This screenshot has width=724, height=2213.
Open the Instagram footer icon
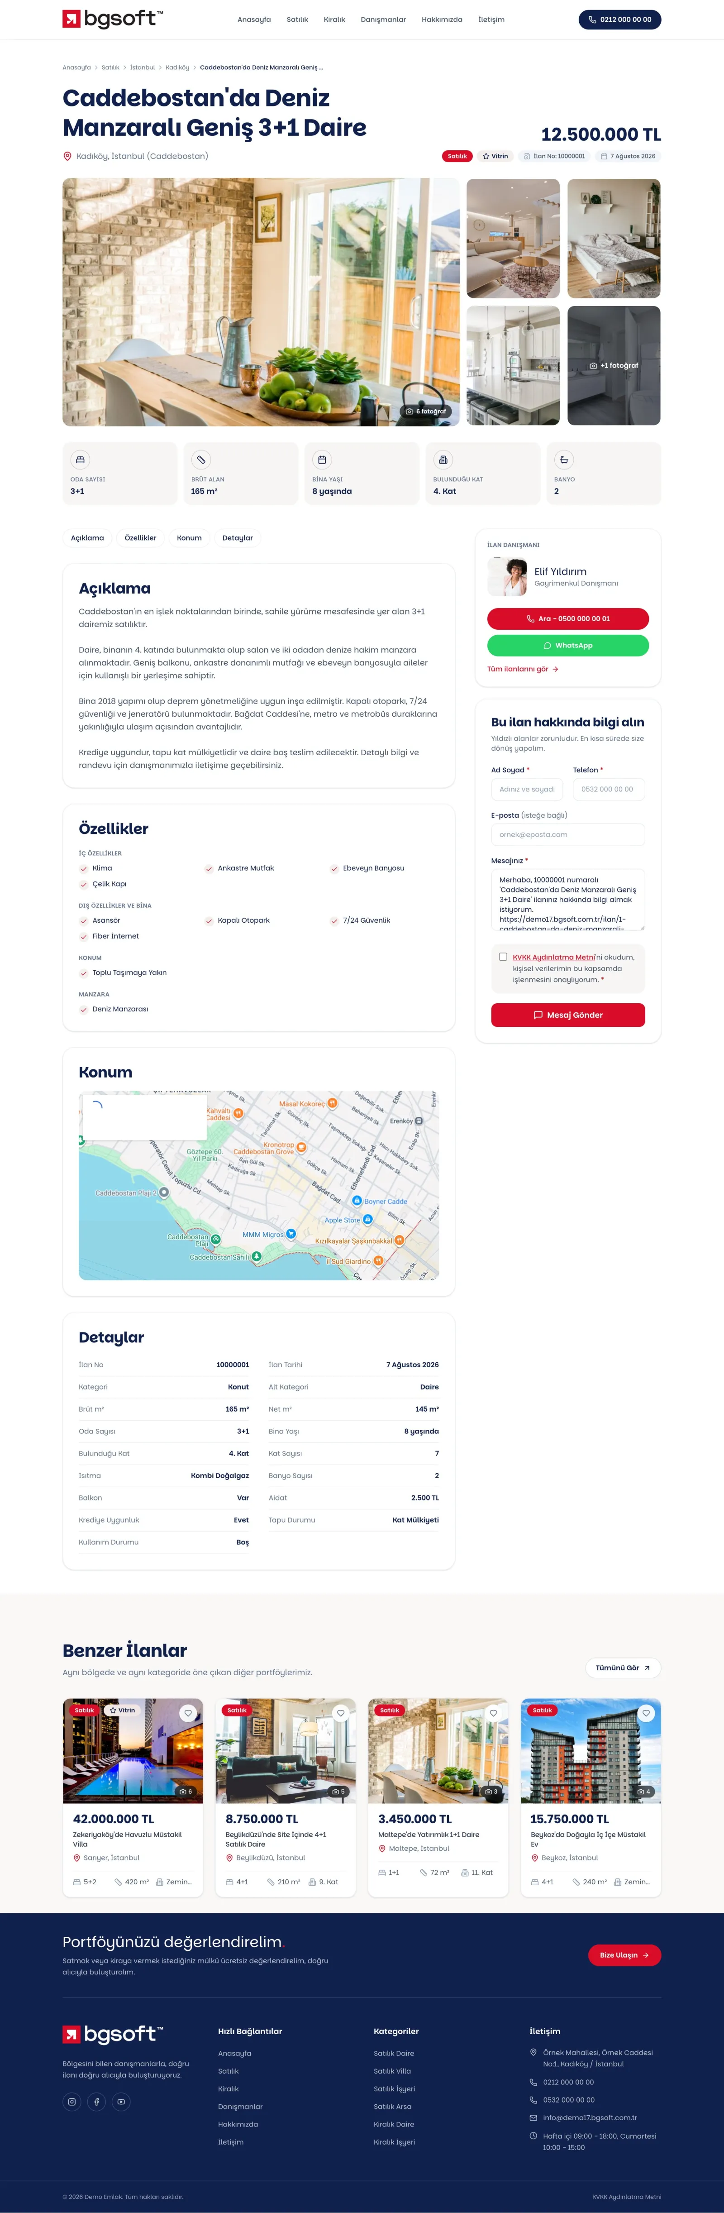click(x=72, y=2101)
